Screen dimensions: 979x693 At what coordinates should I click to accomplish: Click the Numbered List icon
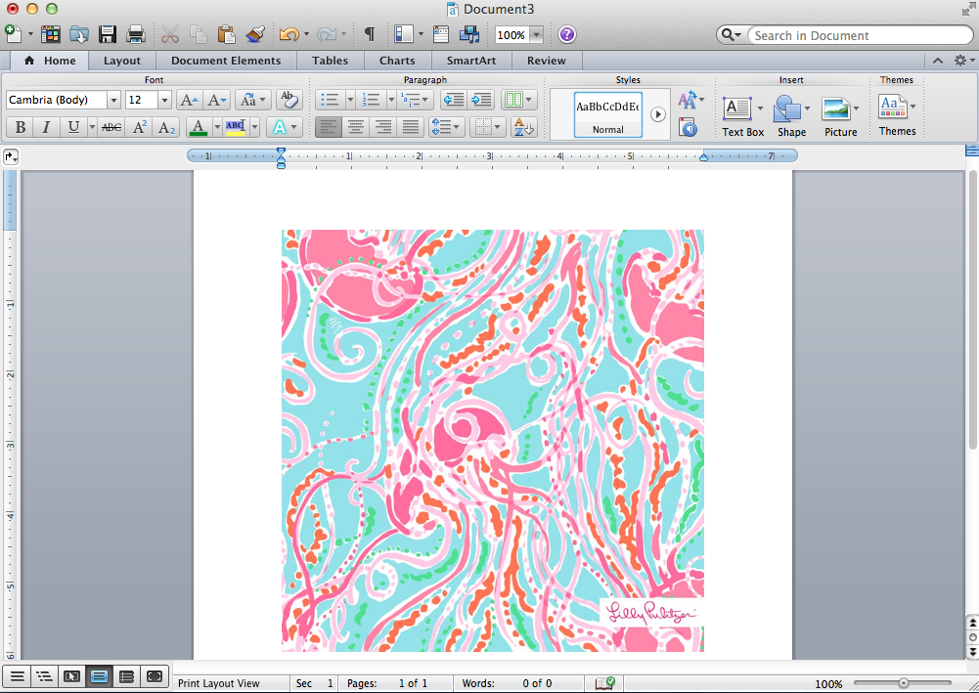coord(371,100)
